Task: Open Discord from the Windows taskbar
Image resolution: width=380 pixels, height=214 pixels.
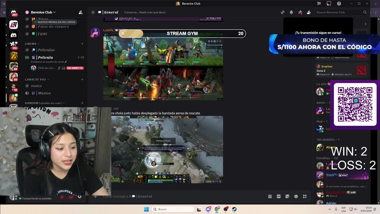Action: click(208, 209)
